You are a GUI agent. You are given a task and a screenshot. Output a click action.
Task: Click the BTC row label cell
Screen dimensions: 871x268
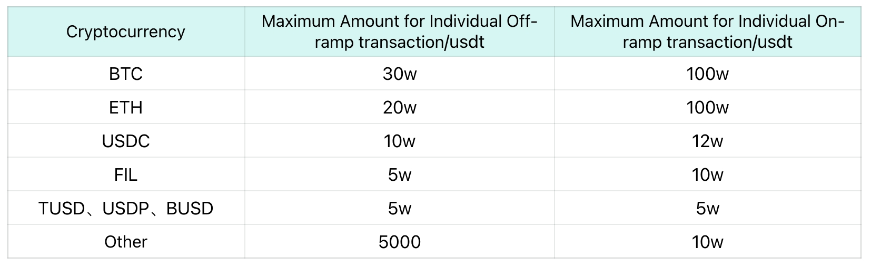tap(126, 74)
